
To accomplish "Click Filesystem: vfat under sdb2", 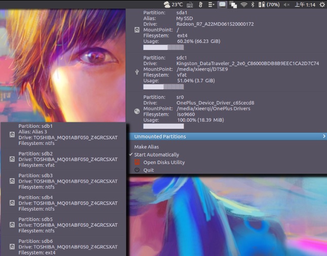I will [x=36, y=165].
